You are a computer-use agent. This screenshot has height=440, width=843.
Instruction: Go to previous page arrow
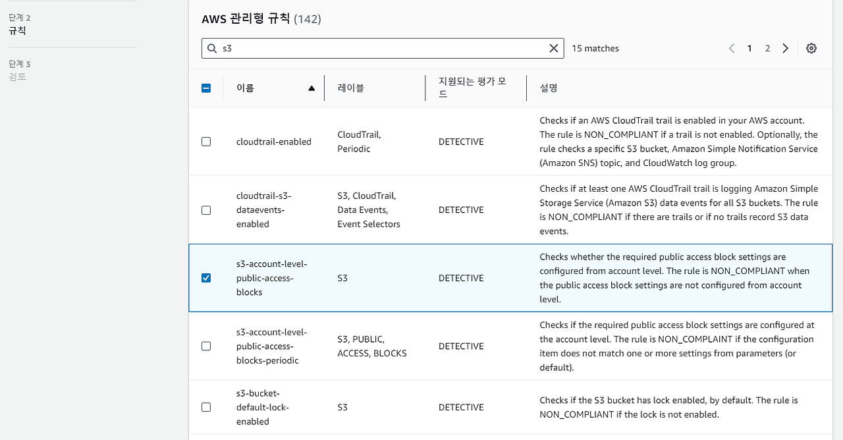point(732,48)
